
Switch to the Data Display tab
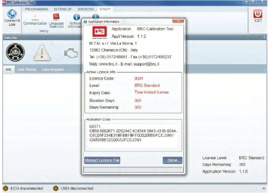(x=26, y=70)
